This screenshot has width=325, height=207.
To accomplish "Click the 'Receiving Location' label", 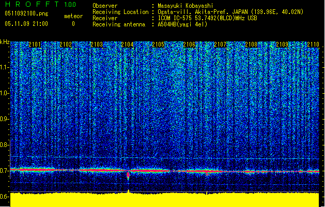I will [120, 12].
